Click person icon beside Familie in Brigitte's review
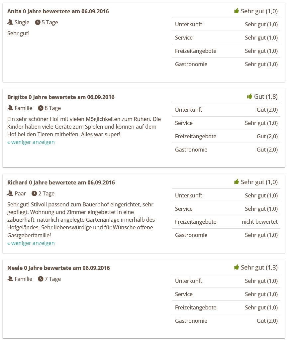Screen dimensions: 287x341 (10, 108)
